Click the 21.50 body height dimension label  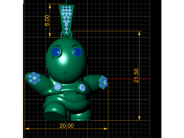pyautogui.click(x=136, y=76)
